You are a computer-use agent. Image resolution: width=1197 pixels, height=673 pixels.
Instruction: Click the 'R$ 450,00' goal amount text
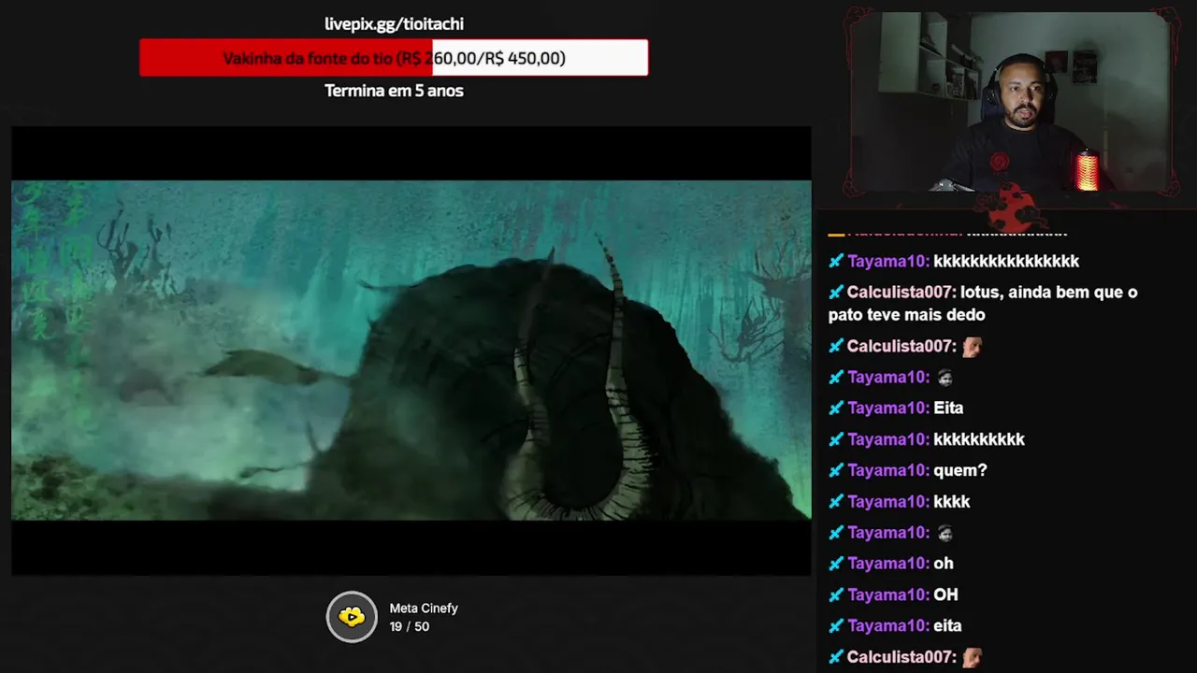pyautogui.click(x=524, y=58)
